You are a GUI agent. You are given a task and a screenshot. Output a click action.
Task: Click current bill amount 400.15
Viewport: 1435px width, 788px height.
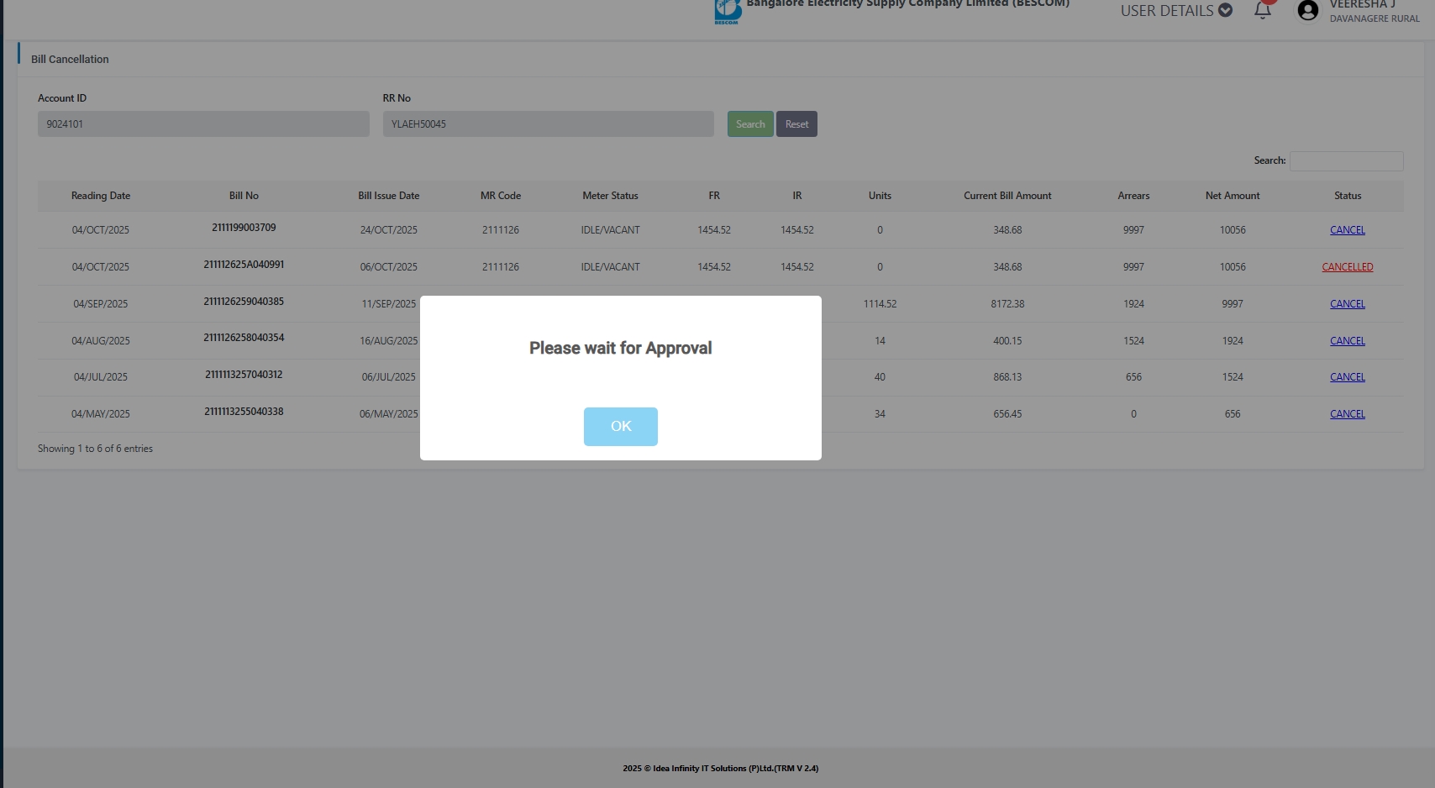1007,341
